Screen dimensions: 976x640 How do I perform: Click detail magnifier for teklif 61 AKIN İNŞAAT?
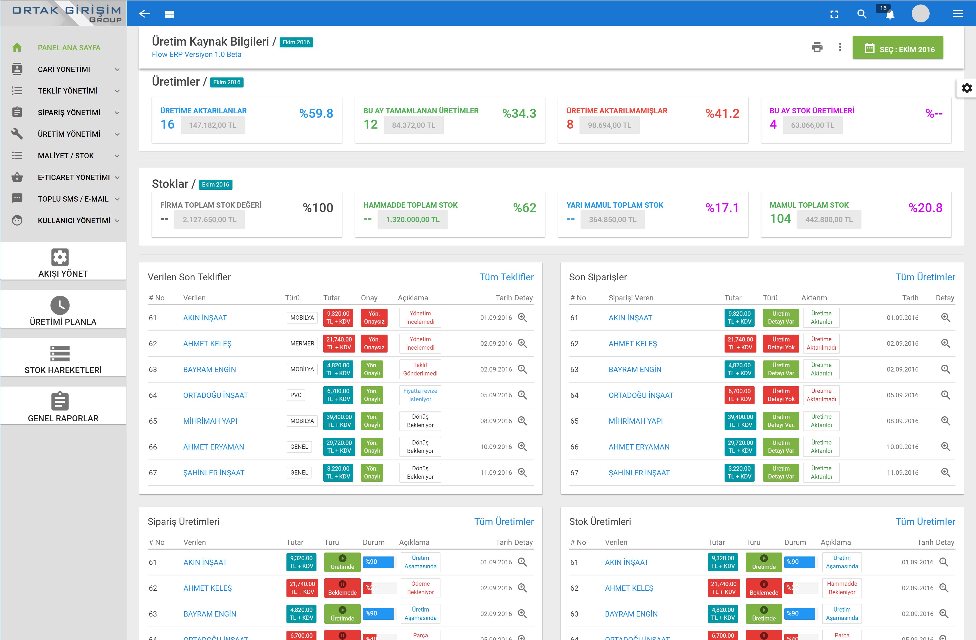pyautogui.click(x=522, y=317)
